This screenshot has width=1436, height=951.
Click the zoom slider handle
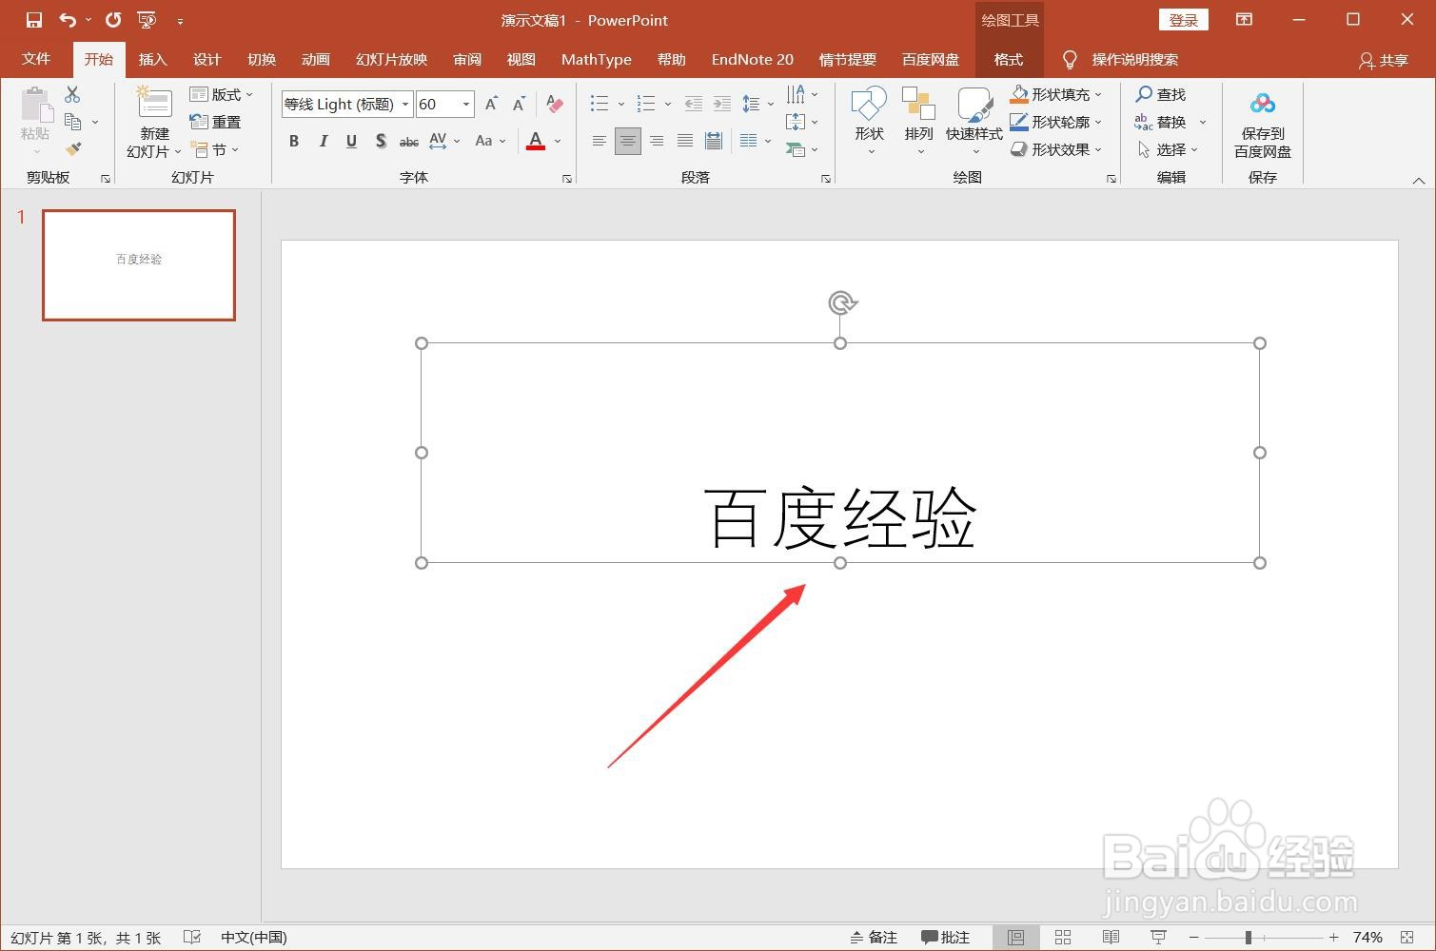[1248, 938]
